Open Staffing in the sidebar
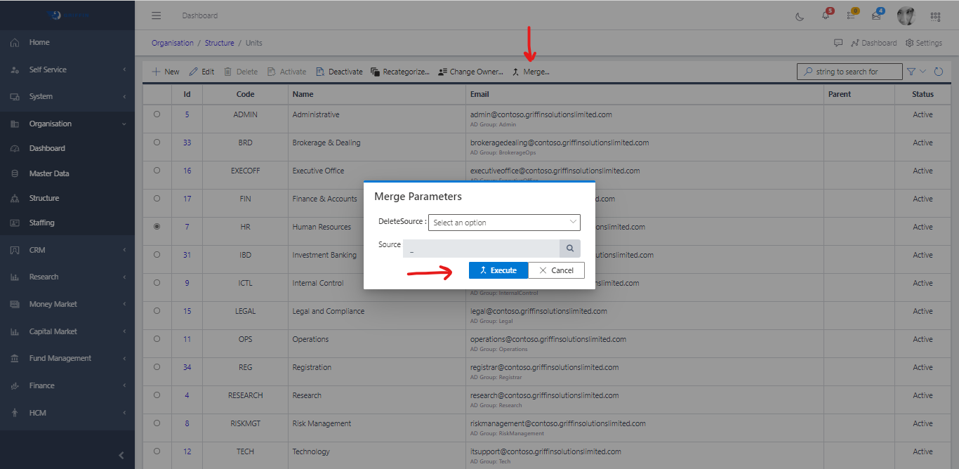This screenshot has height=469, width=959. click(x=41, y=223)
